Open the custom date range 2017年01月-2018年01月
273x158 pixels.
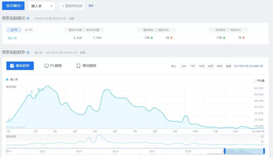coord(248,66)
